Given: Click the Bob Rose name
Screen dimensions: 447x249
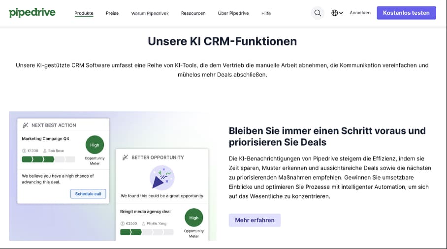Looking at the screenshot, I should (56, 151).
